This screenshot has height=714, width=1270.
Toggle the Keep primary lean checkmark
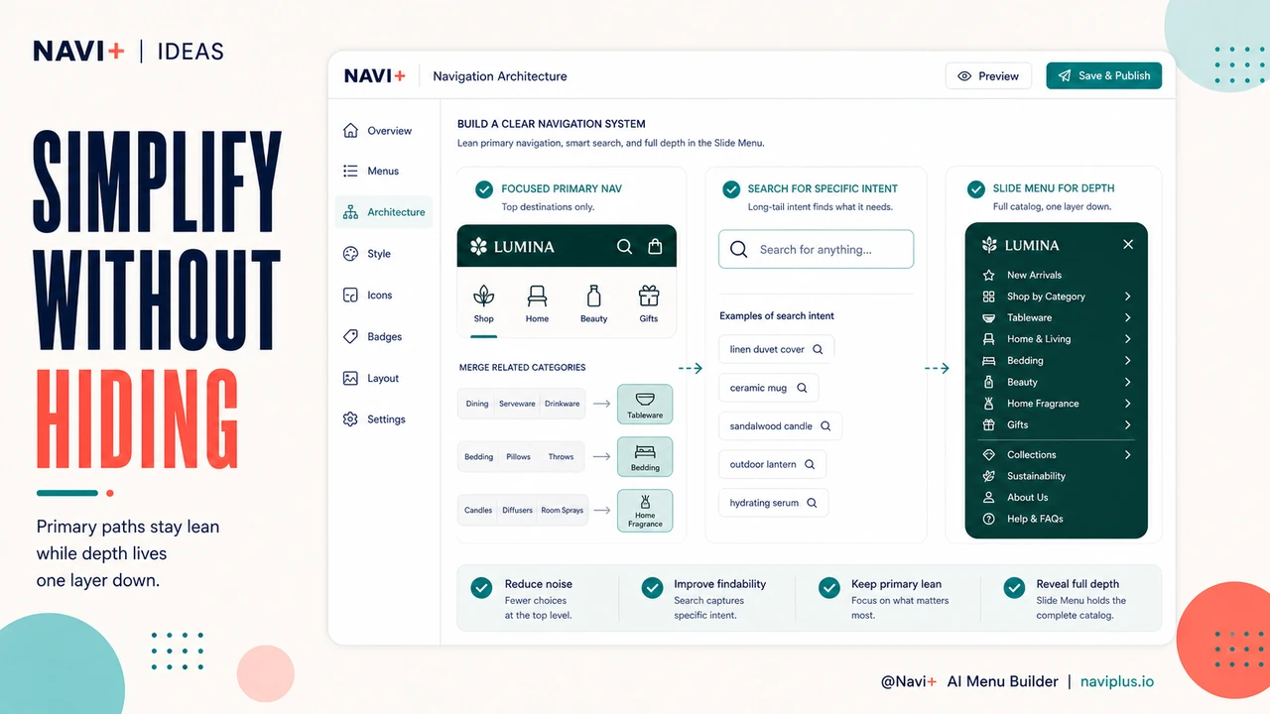coord(829,588)
